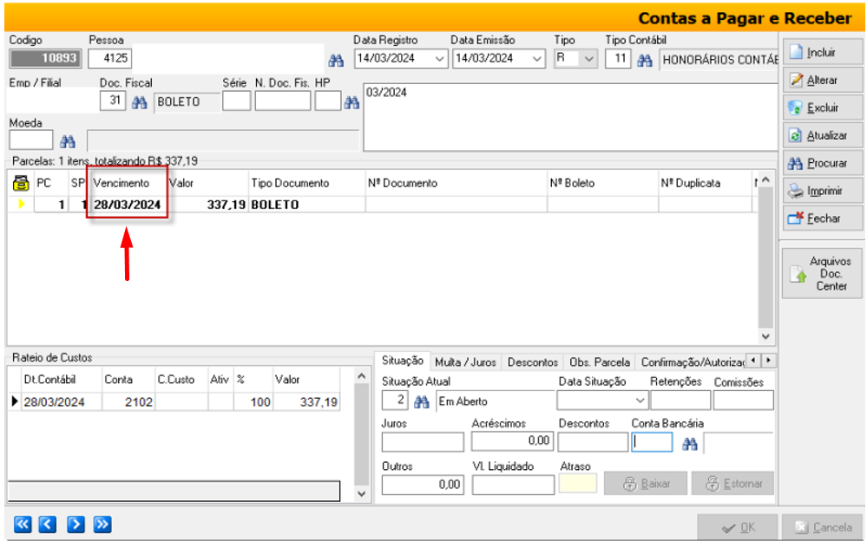
Task: Click binoculars icon next to Situação Atual
Action: pos(422,401)
